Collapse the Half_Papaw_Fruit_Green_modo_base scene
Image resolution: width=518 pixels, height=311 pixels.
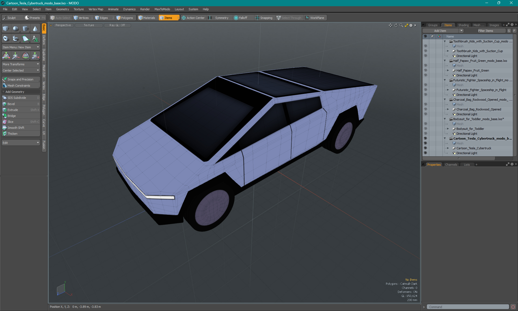445,61
